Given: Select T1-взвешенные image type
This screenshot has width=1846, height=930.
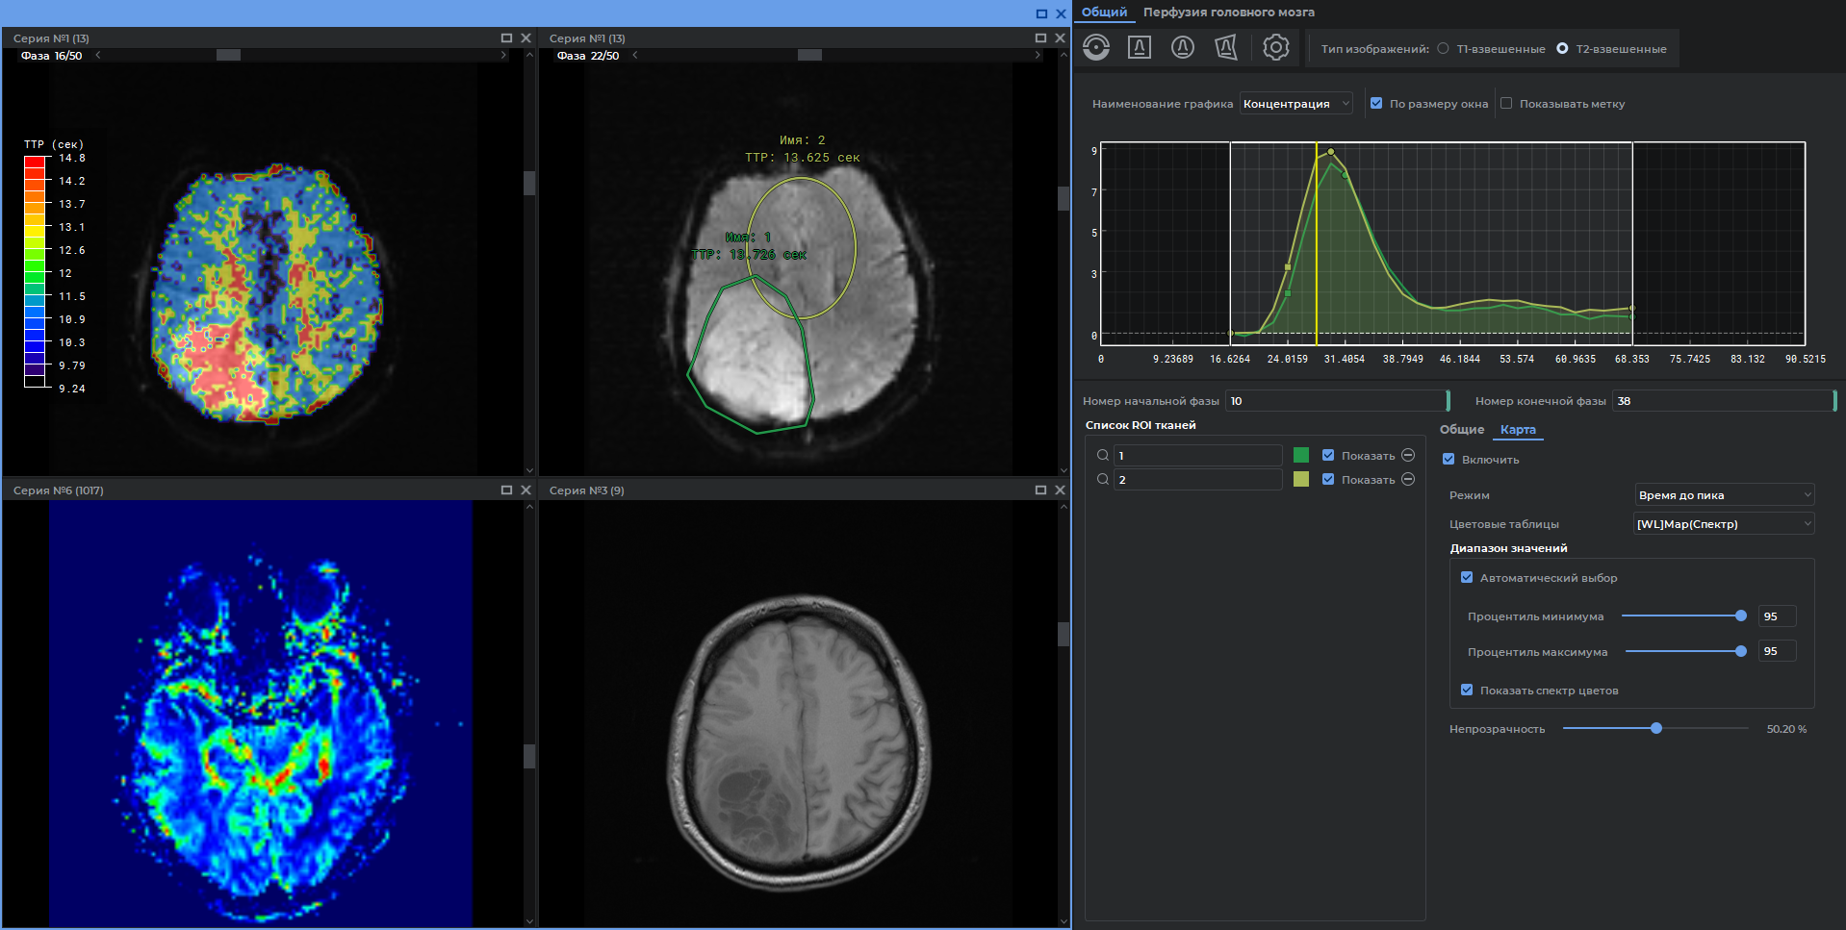Looking at the screenshot, I should (1443, 49).
